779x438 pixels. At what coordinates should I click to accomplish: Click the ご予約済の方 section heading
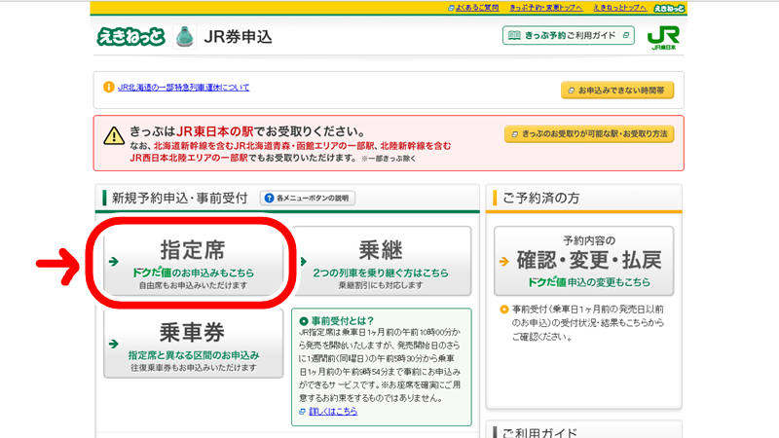point(540,199)
